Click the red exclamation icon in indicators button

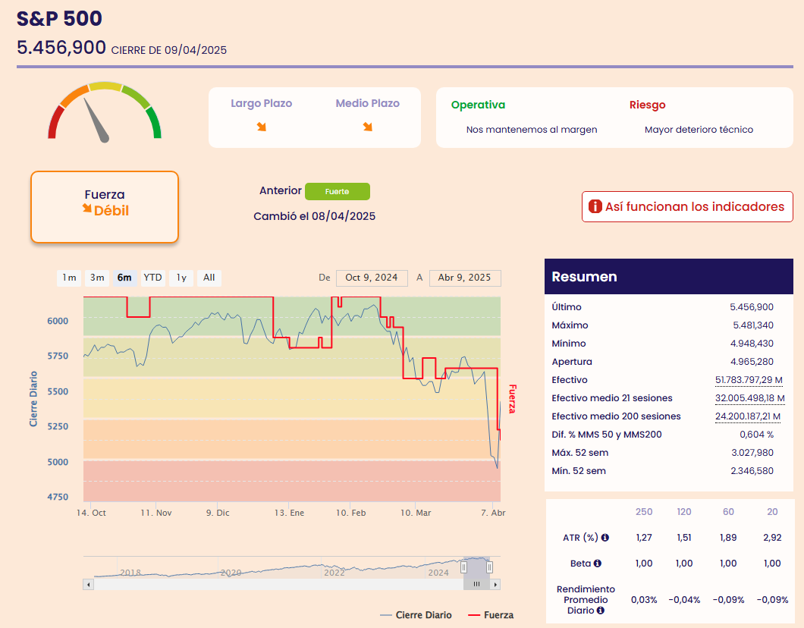pos(595,206)
